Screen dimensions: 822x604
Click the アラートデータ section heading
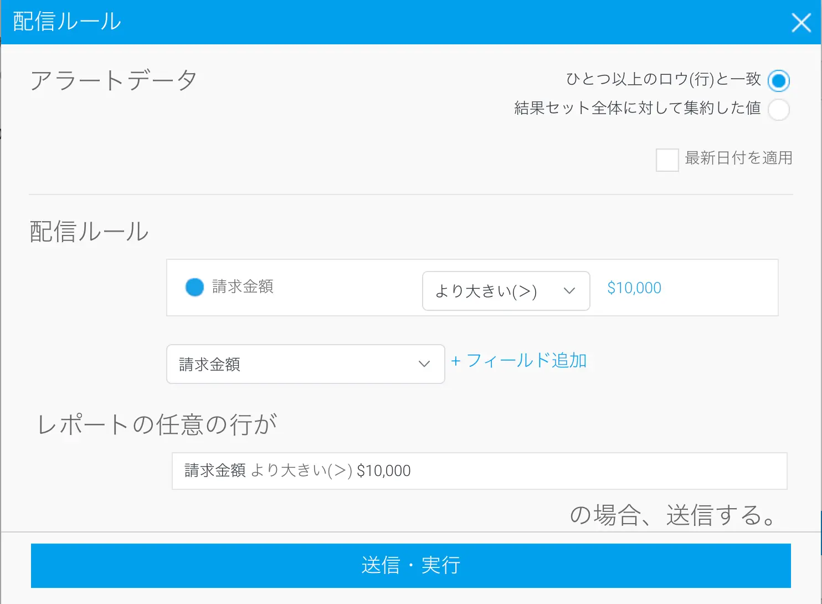(114, 81)
